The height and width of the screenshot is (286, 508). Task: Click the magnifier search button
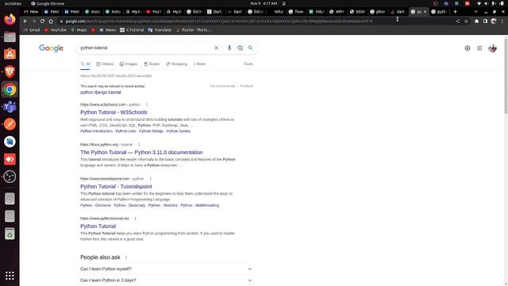click(x=251, y=48)
